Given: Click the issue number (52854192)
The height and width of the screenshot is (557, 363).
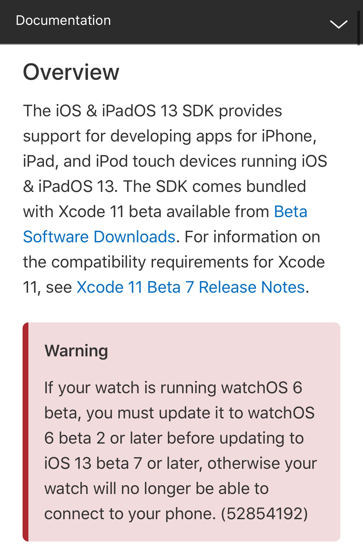Looking at the screenshot, I should click(x=264, y=513).
